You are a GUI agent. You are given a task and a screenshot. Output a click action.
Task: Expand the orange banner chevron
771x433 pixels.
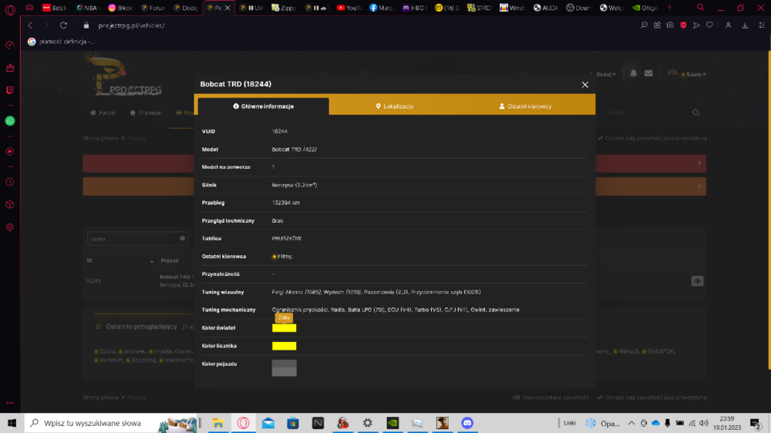click(x=699, y=186)
